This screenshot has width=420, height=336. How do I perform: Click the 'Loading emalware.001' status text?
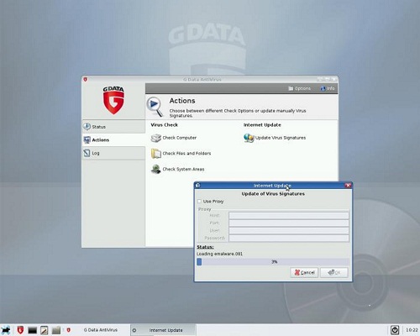coord(219,254)
